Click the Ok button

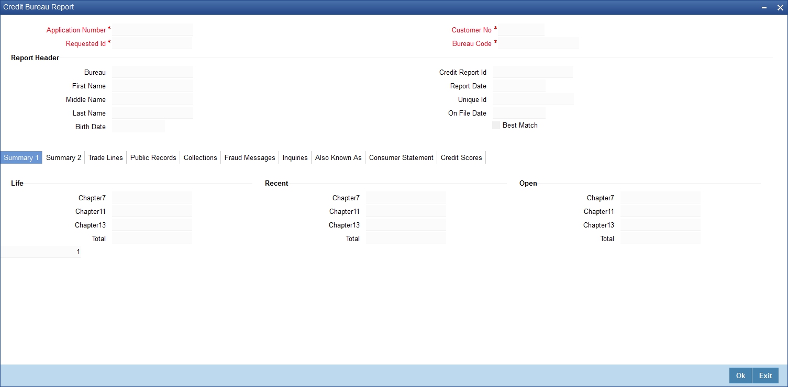(x=740, y=375)
